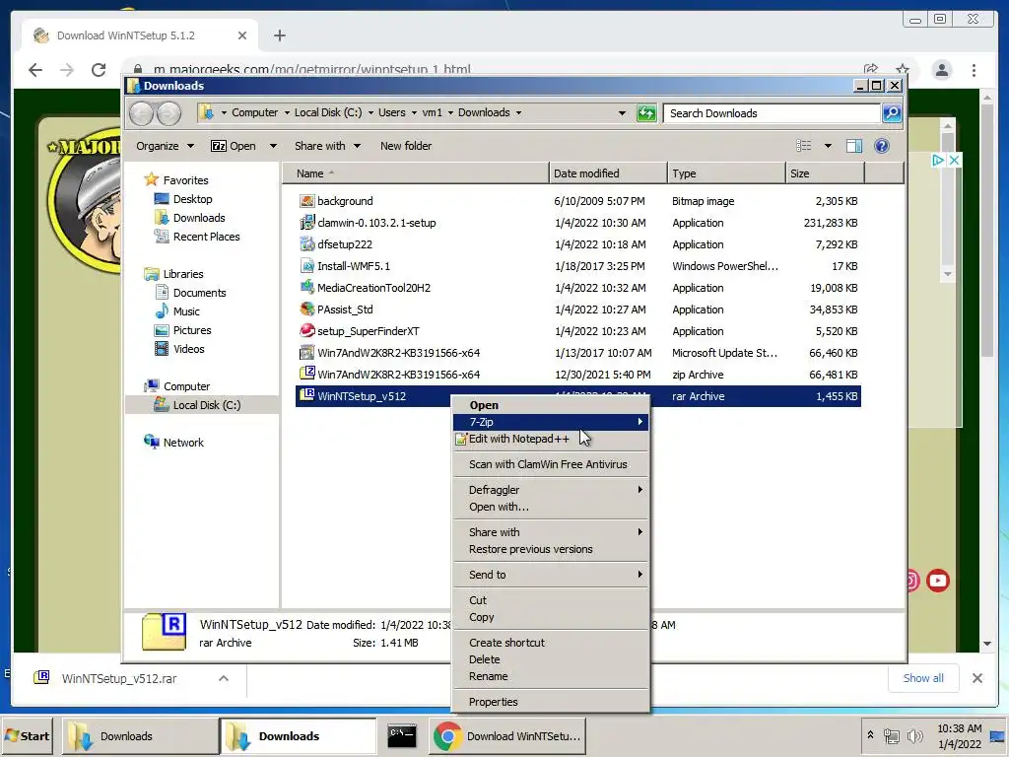Click the change view icon
The height and width of the screenshot is (757, 1009).
tap(804, 146)
